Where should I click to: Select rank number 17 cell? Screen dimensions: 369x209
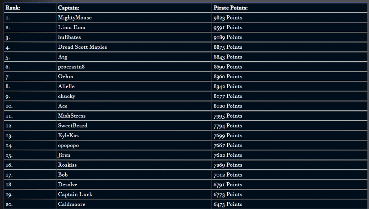tap(10, 175)
